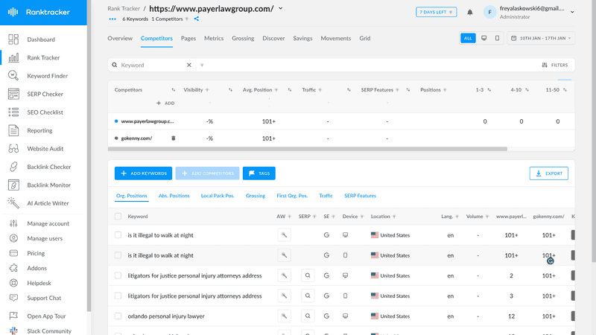Focus the Keyword search field
This screenshot has width=596, height=335.
(152, 66)
